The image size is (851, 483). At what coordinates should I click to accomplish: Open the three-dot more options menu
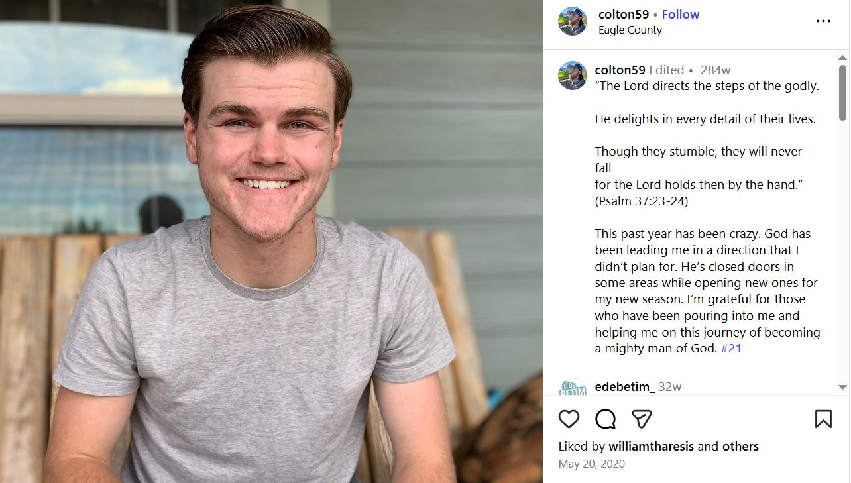[x=823, y=21]
